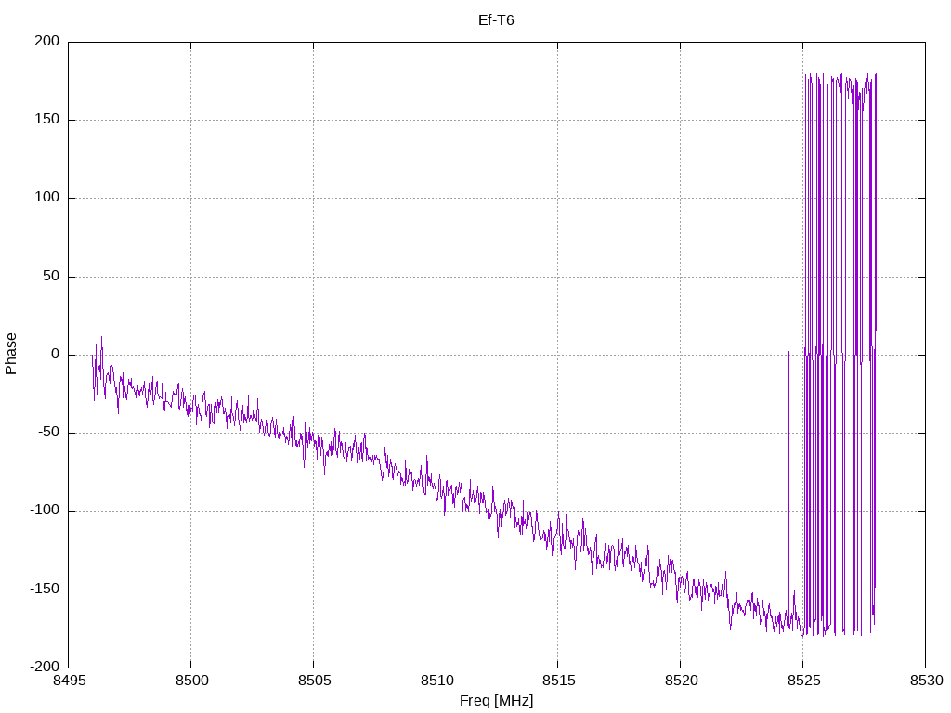This screenshot has width=951, height=713.
Task: Click the 50 y-axis tick label
Action: point(51,276)
